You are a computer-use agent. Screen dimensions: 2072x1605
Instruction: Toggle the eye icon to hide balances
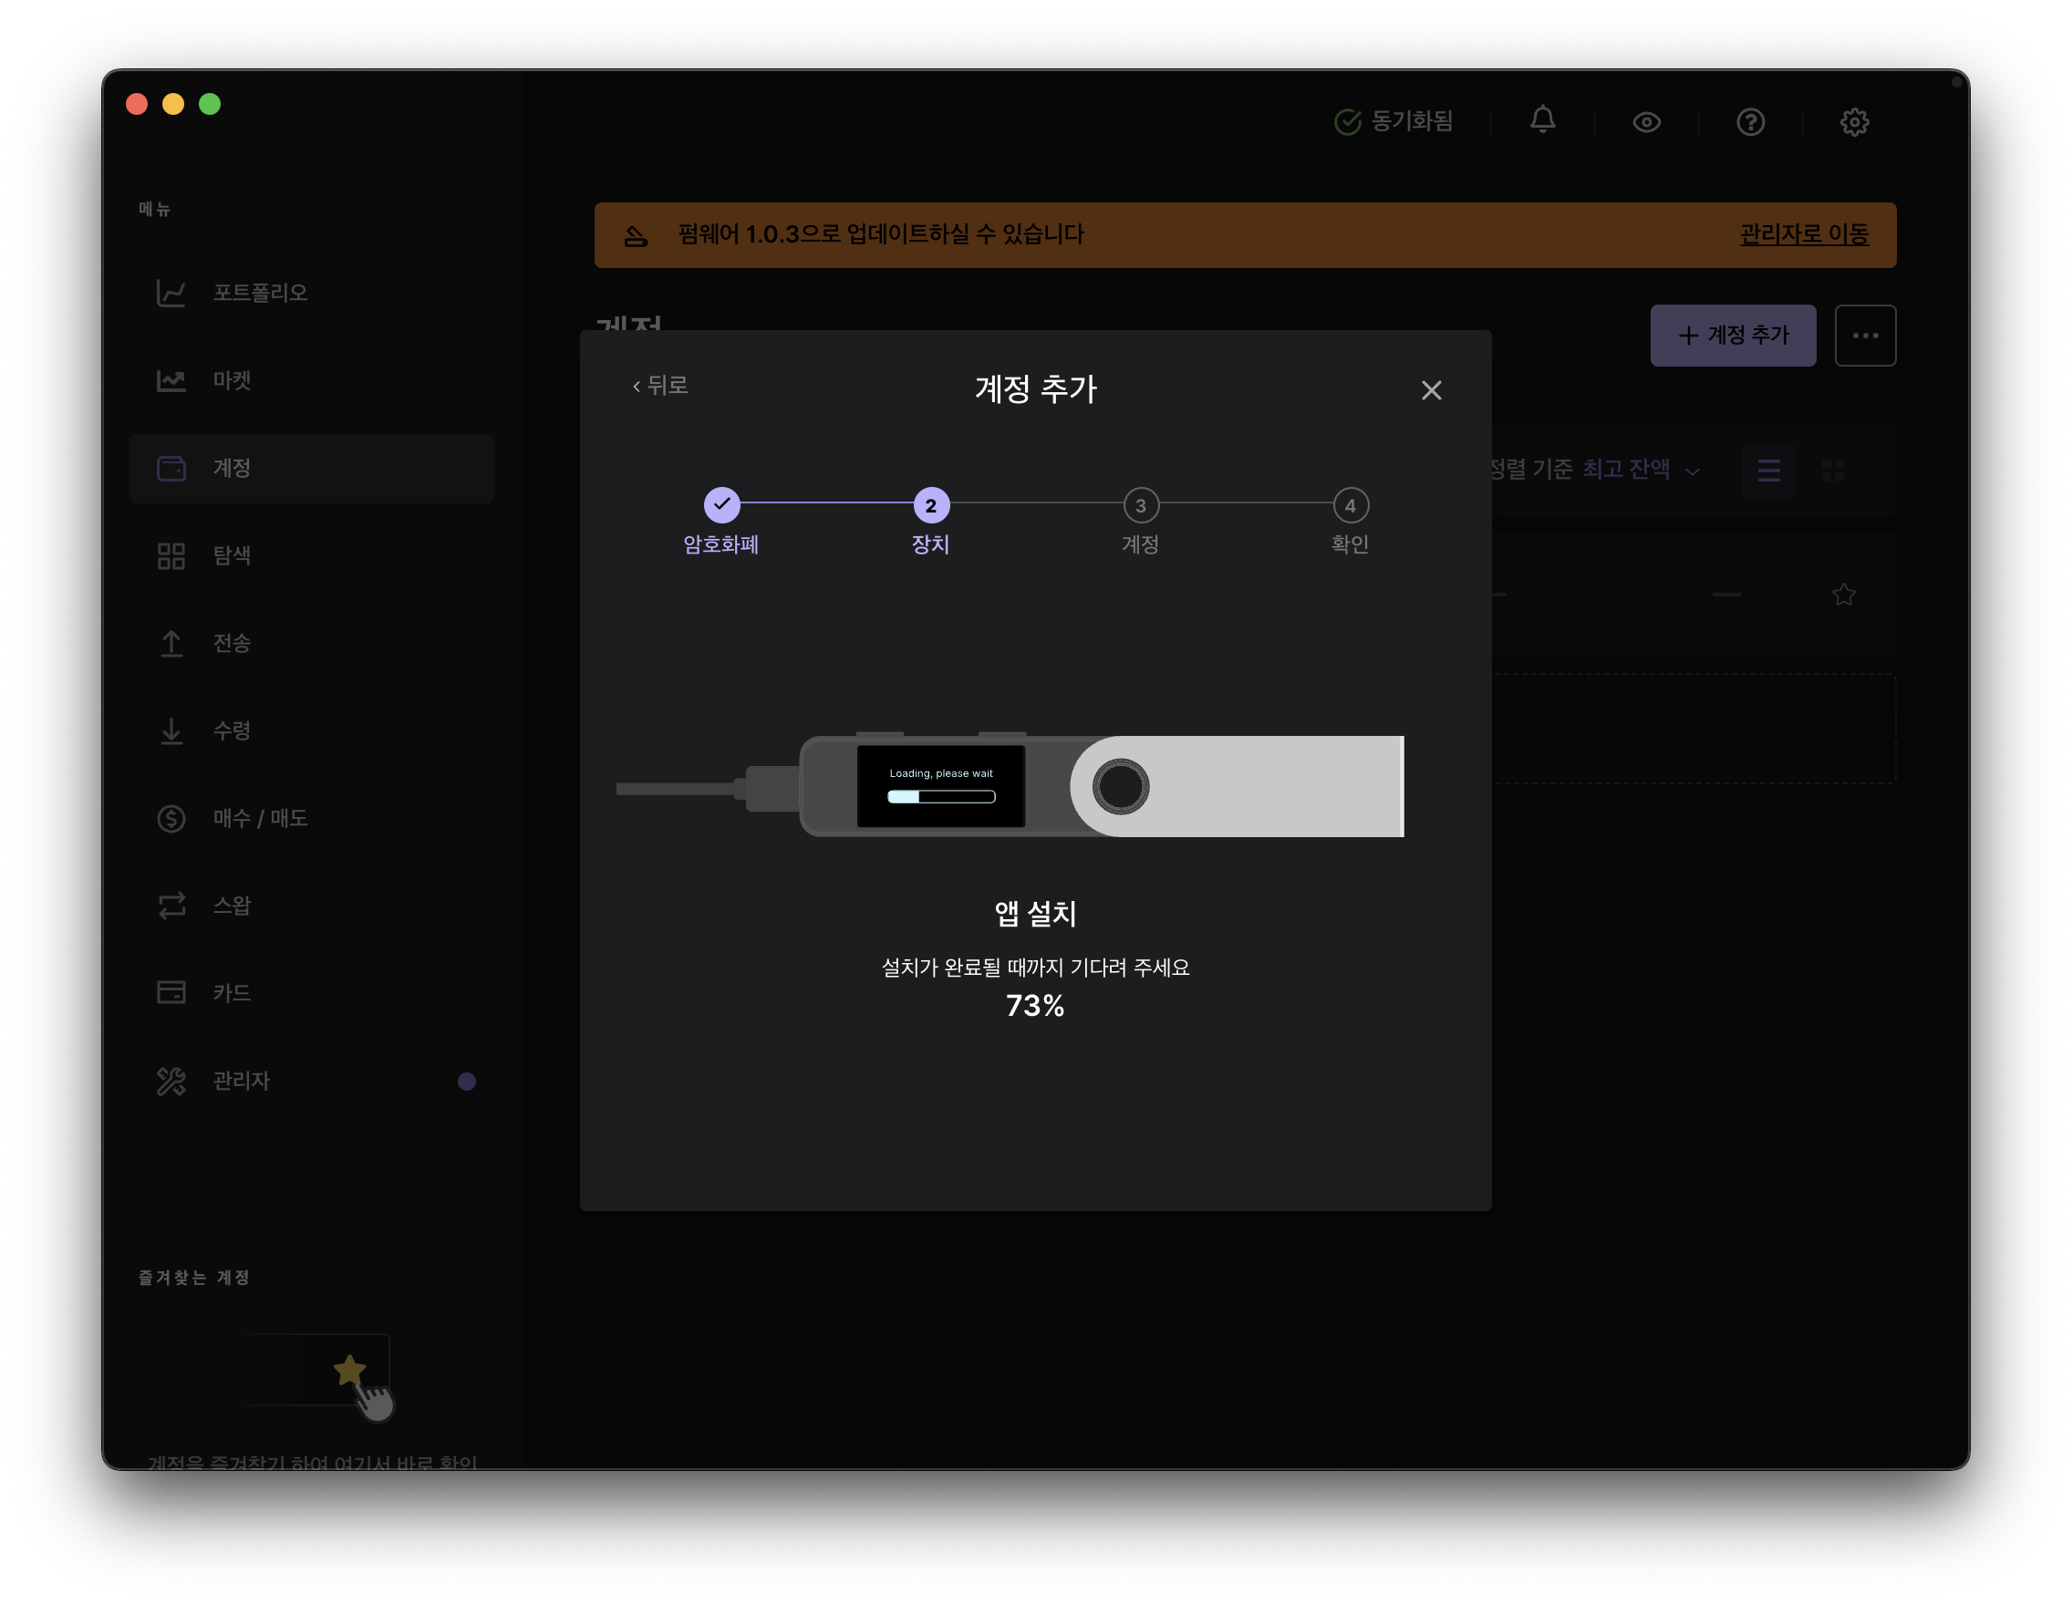tap(1646, 122)
